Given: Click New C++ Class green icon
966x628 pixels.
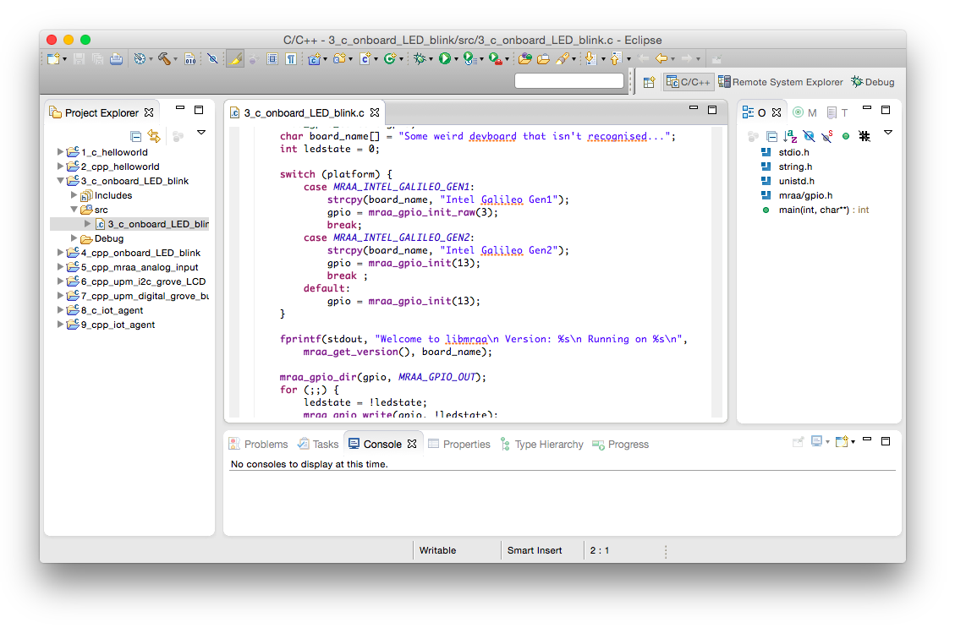Looking at the screenshot, I should (389, 59).
